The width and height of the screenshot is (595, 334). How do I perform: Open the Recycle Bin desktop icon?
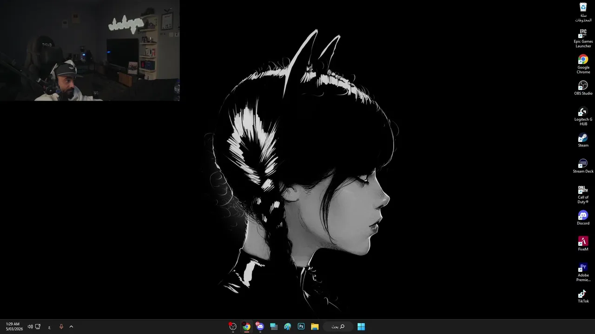583,12
